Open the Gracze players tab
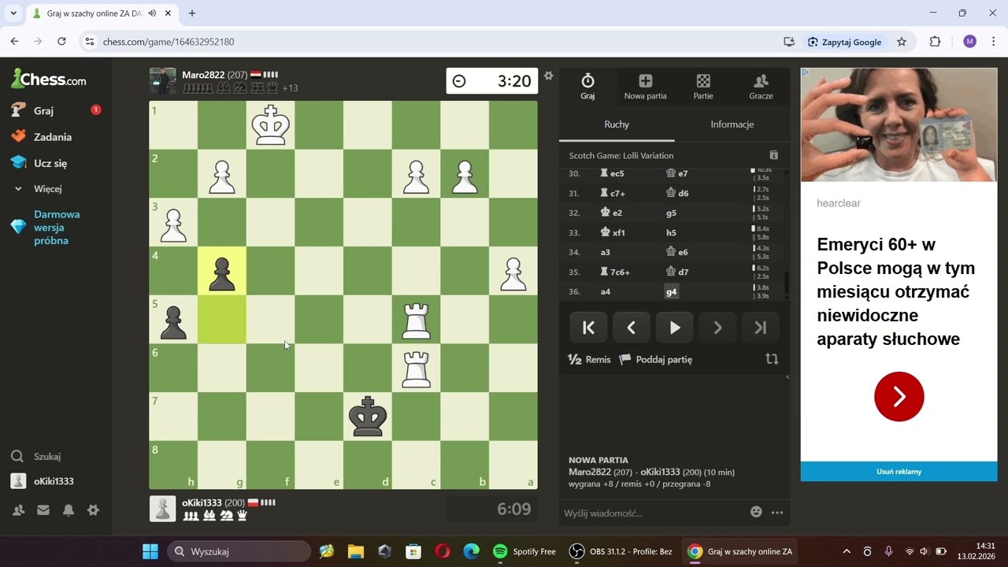 (761, 87)
